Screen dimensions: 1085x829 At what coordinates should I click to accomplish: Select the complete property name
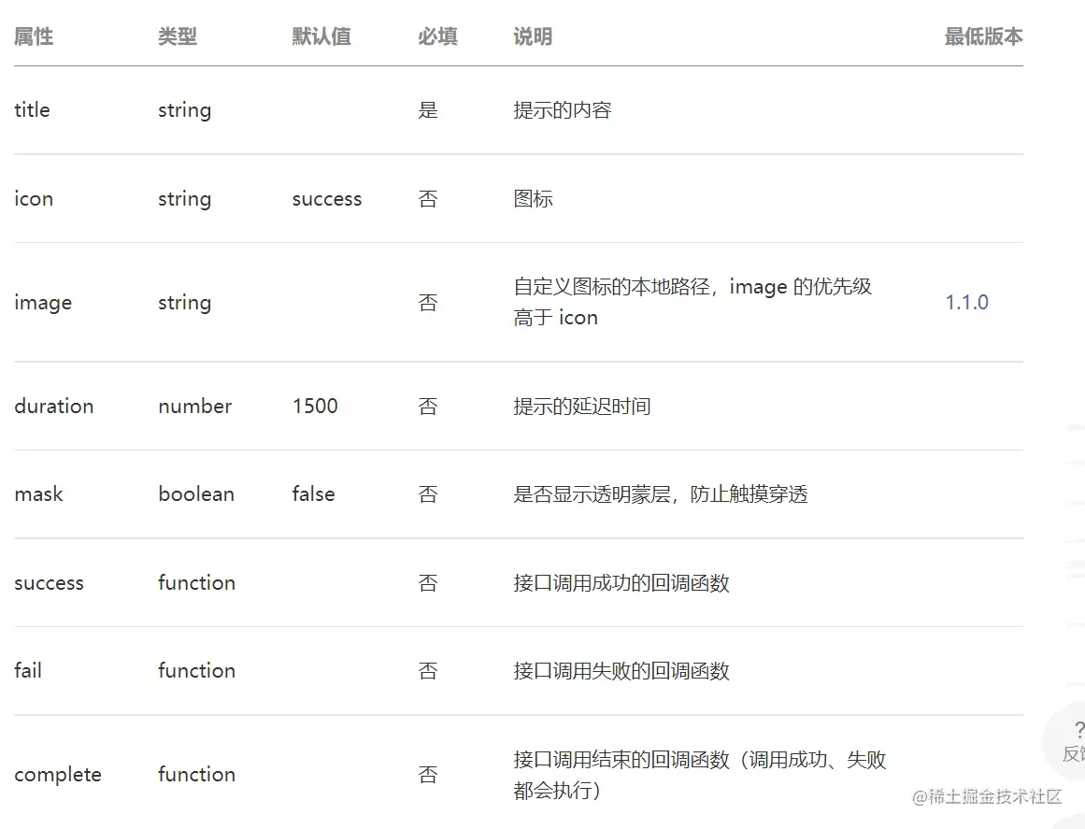click(x=58, y=774)
